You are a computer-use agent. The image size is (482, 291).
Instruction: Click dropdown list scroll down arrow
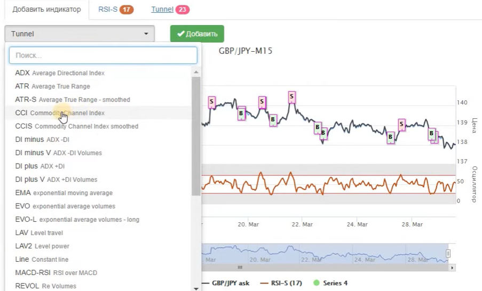point(196,288)
